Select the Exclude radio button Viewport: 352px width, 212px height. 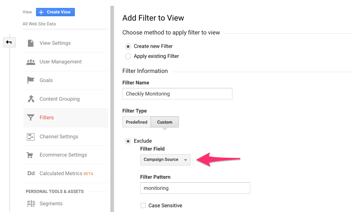coord(128,141)
